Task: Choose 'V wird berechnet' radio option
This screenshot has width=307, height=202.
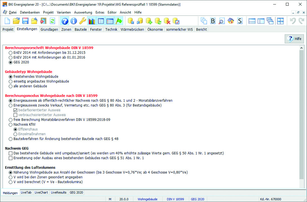Action: coord(11,182)
